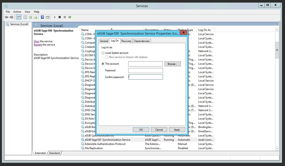Sort by the Log On As column header
Screen dimensions: 285x166
(x=206, y=30)
